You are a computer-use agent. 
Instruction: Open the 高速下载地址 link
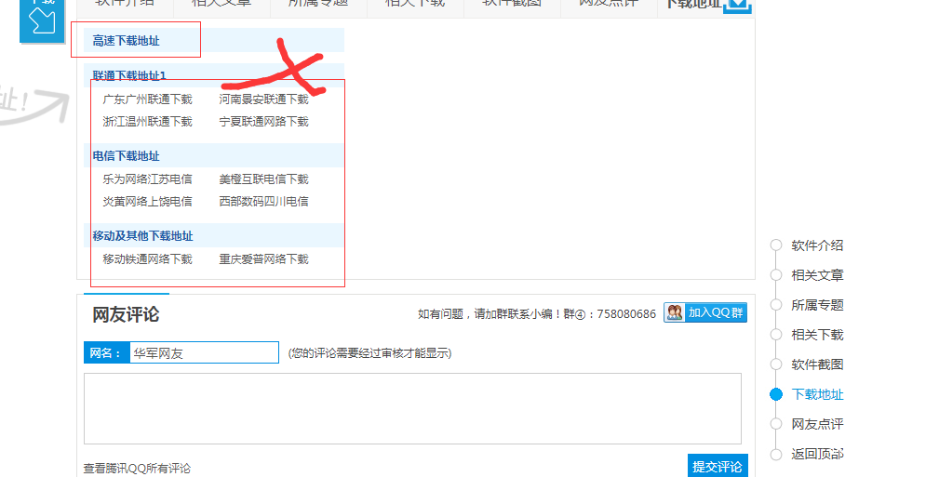coord(126,41)
